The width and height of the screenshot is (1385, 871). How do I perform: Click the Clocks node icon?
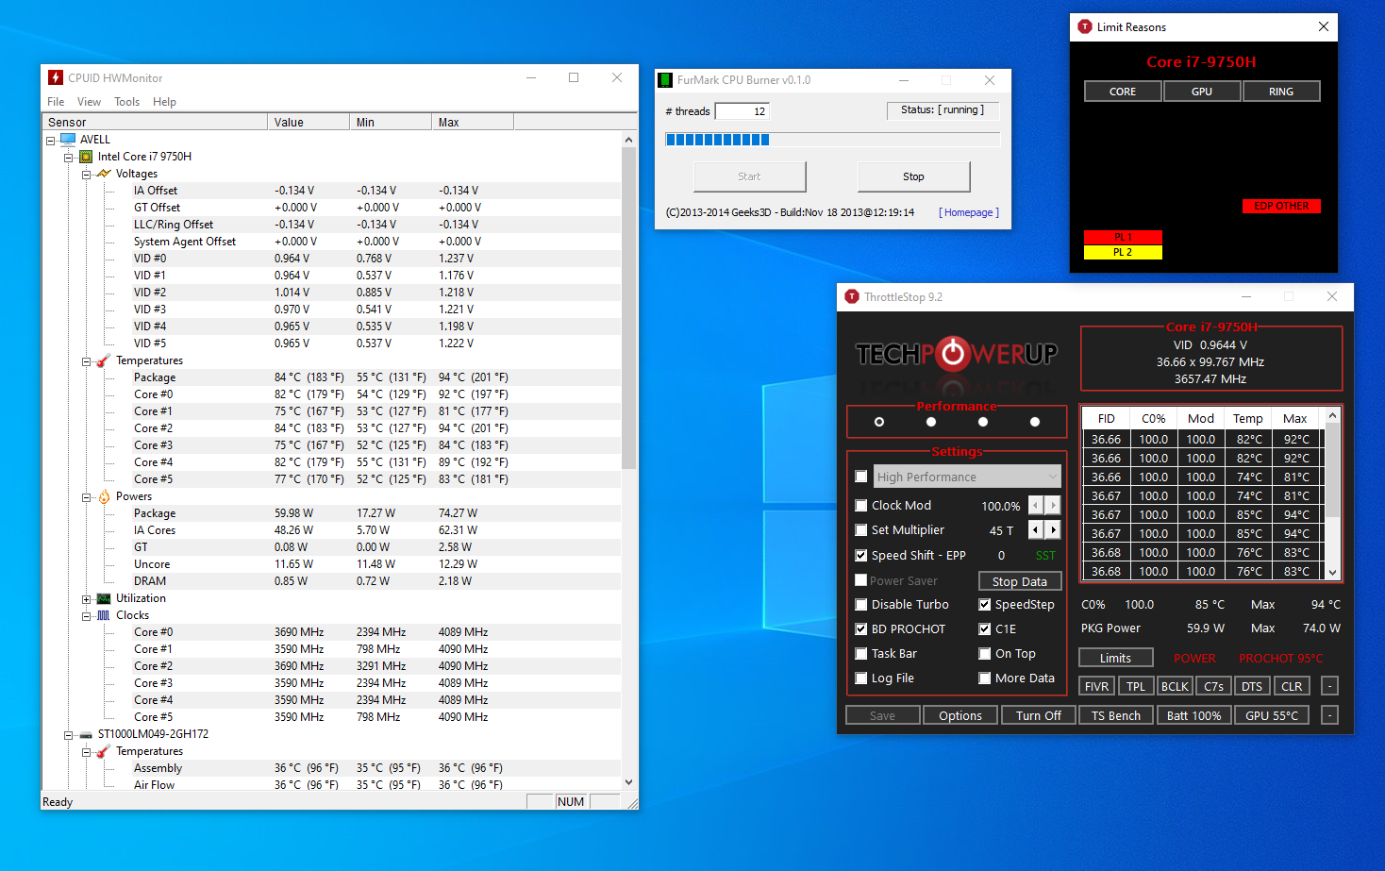pos(104,615)
